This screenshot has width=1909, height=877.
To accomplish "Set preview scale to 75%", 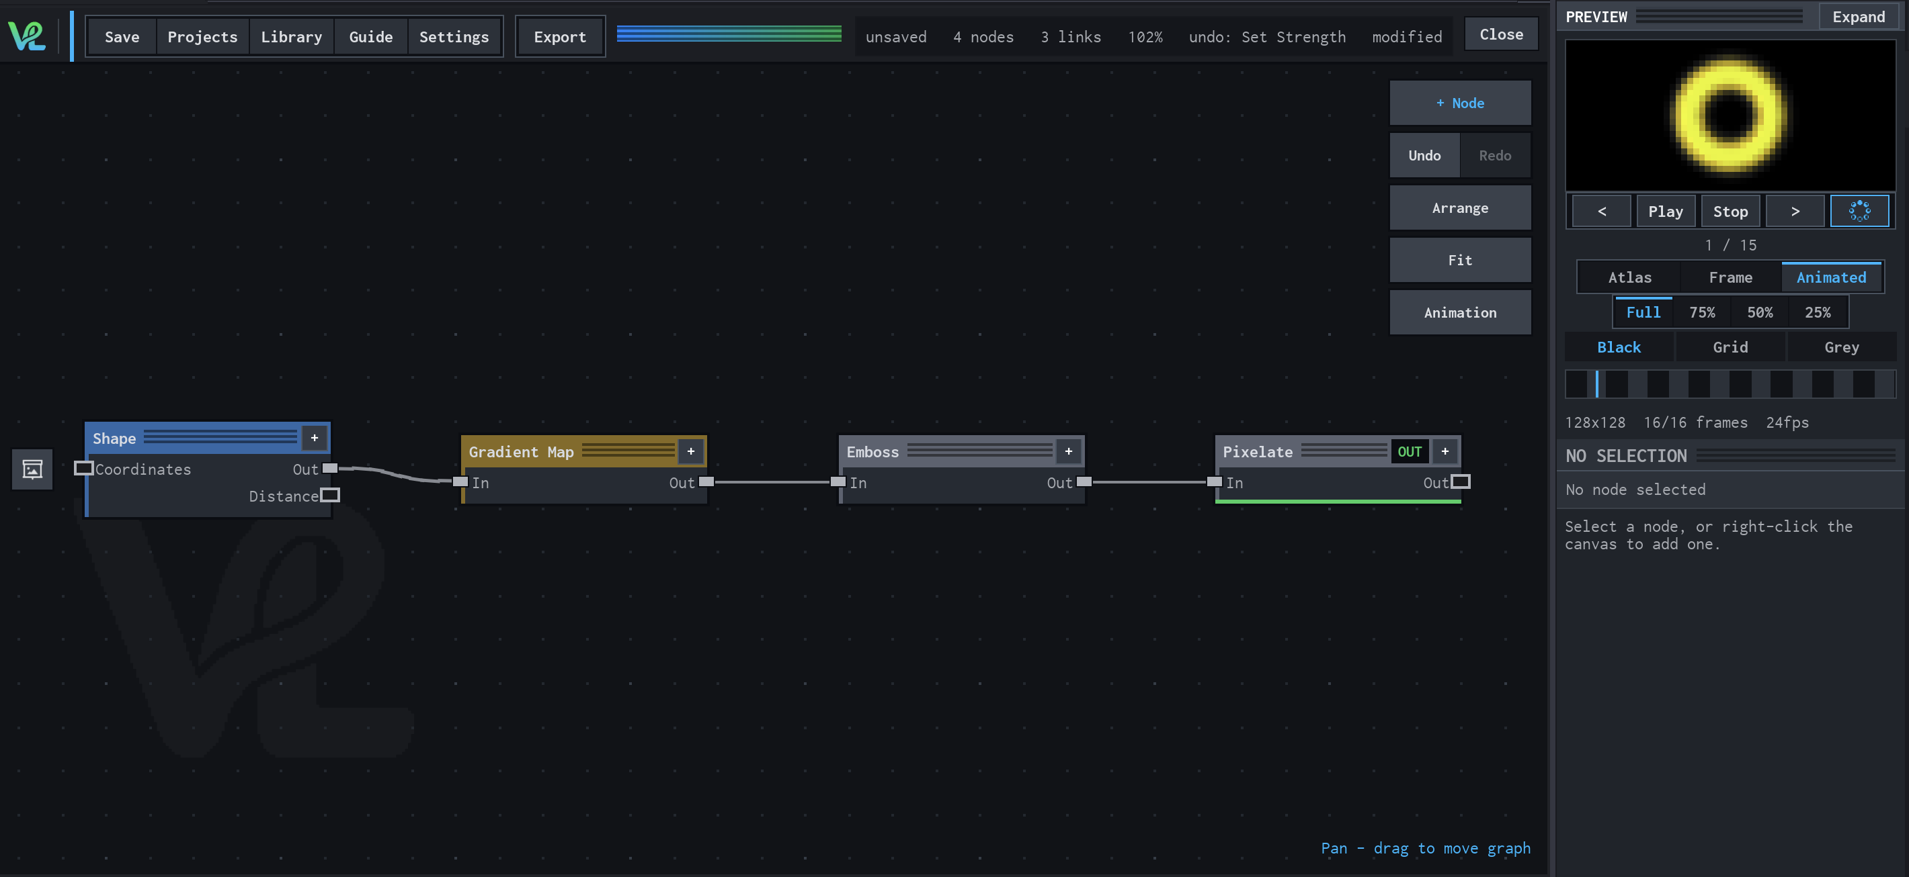I will point(1701,312).
